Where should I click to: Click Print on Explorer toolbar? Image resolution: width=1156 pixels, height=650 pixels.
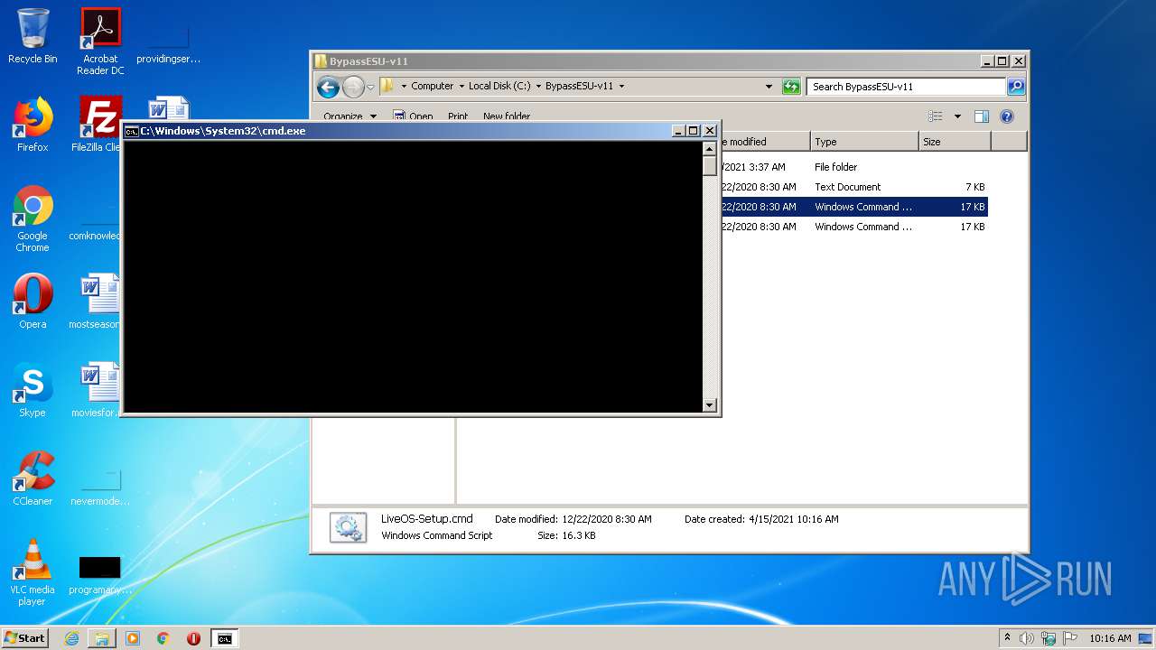tap(458, 116)
